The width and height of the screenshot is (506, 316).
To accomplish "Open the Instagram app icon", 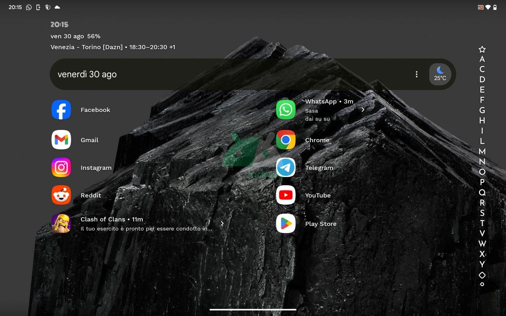I will click(x=61, y=167).
